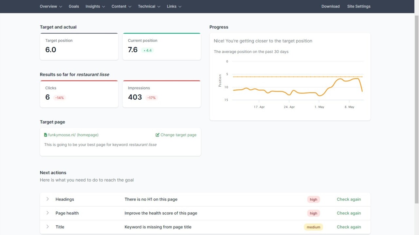Click Change target page link
This screenshot has height=235, width=419.
click(178, 135)
